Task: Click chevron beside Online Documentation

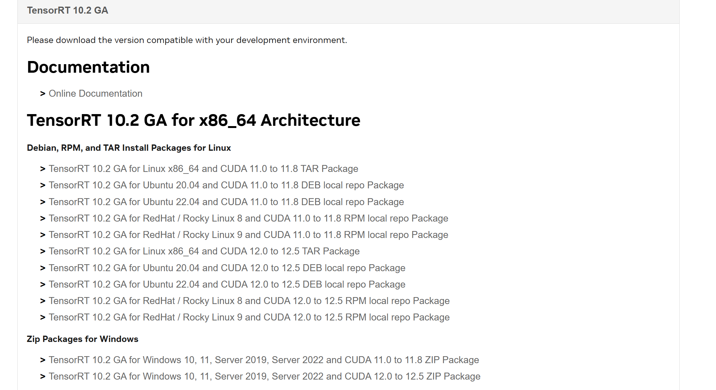Action: click(x=43, y=94)
